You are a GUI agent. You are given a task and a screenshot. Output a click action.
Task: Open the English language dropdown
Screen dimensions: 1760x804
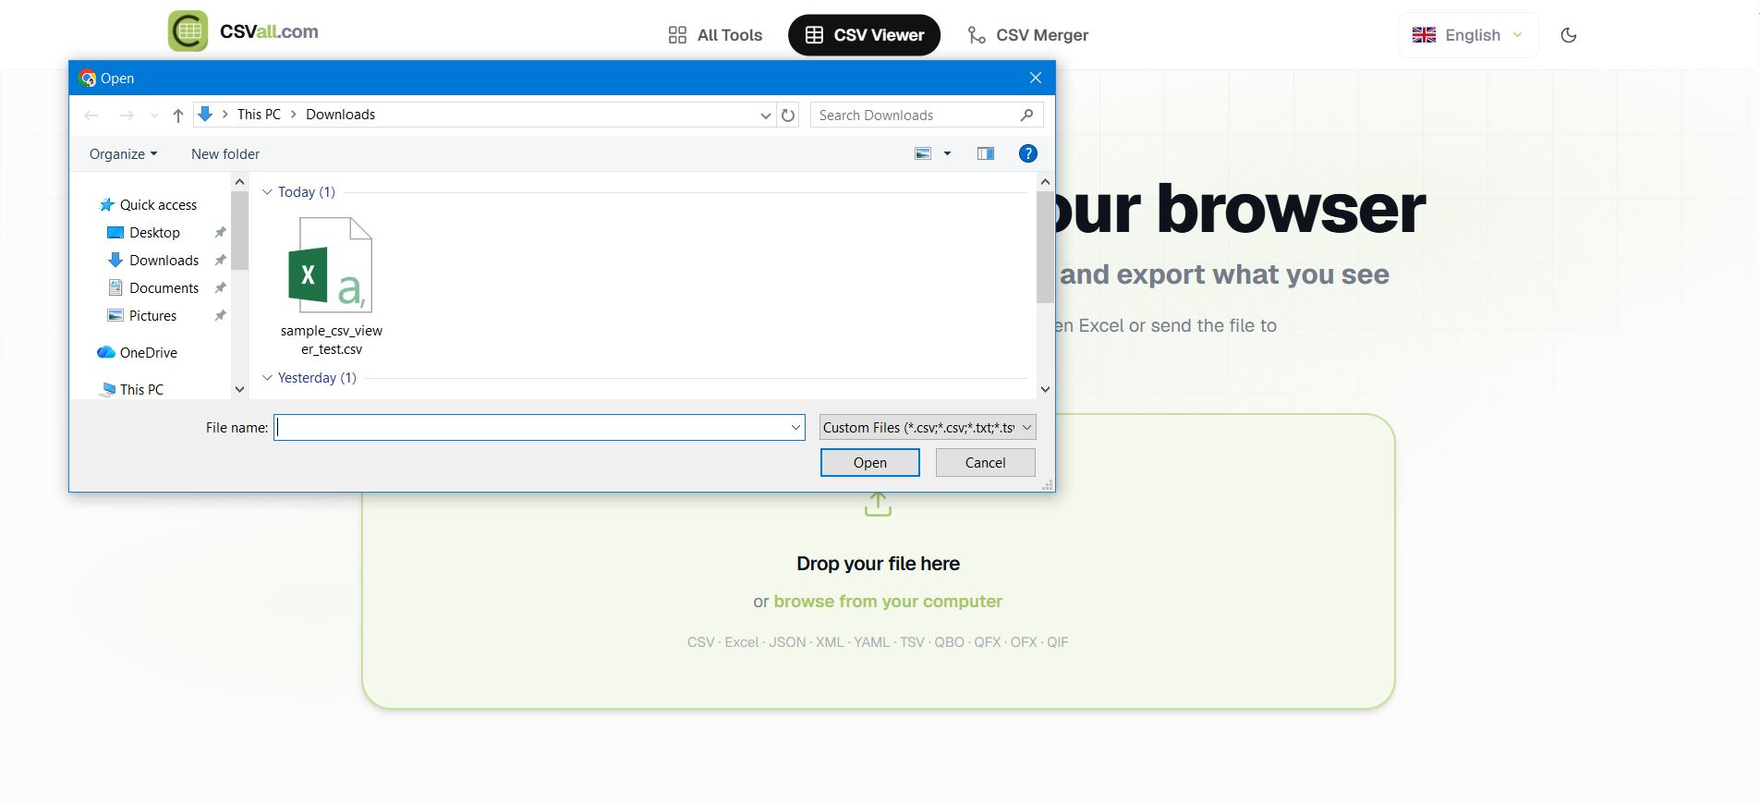1467,35
